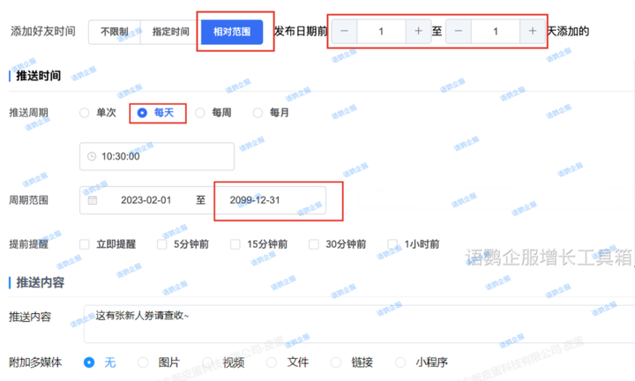Decrease the second day count stepper
This screenshot has width=635, height=381.
click(x=459, y=31)
